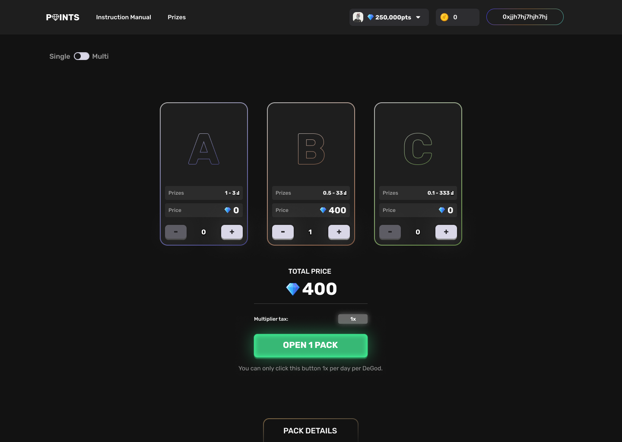This screenshot has height=442, width=622.
Task: Decrease pack C quantity with minus button
Action: click(x=390, y=232)
